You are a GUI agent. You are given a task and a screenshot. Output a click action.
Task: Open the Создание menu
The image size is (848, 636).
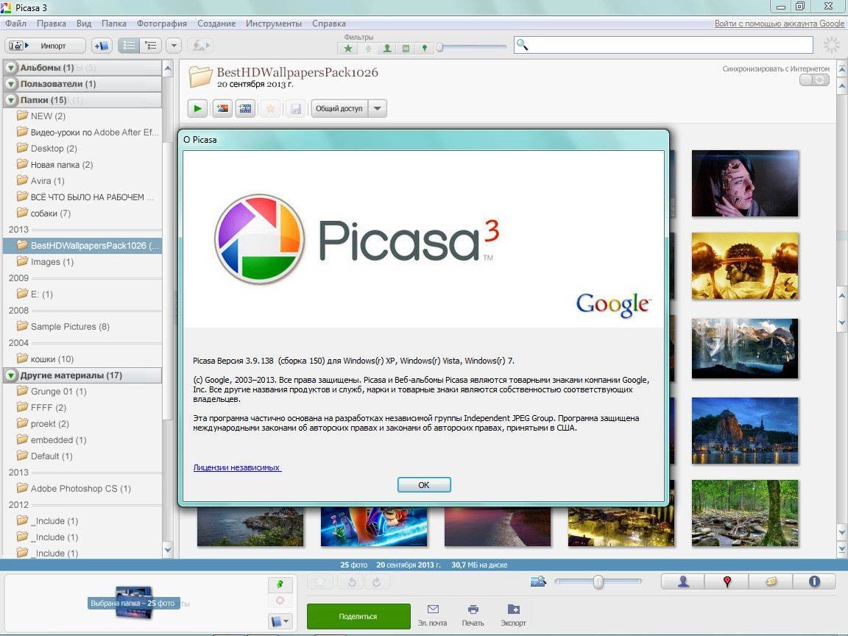[216, 24]
